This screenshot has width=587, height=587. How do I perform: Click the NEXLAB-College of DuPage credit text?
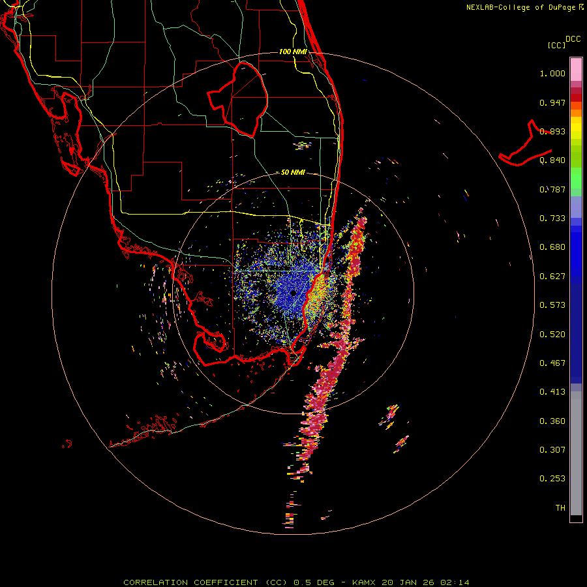pos(520,7)
